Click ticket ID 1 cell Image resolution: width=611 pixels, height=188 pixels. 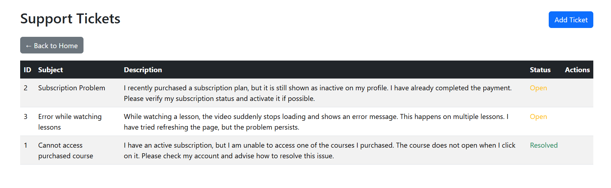[25, 145]
